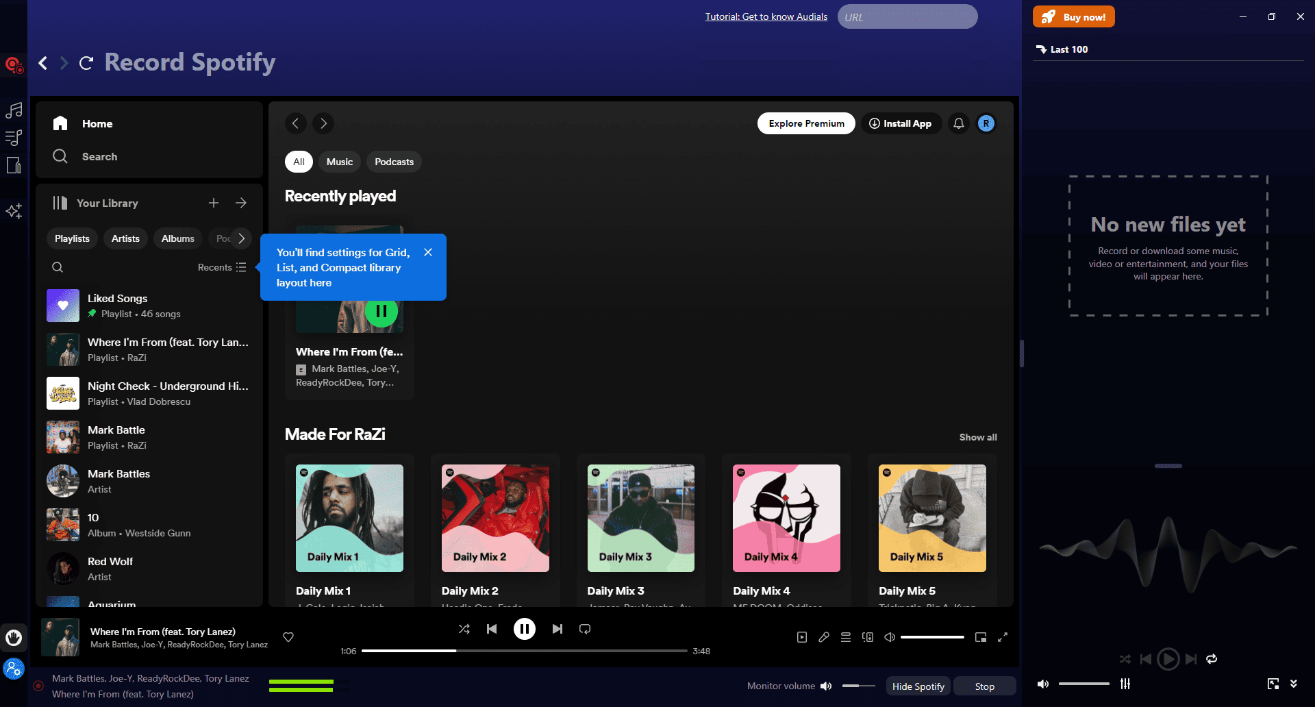The height and width of the screenshot is (707, 1315).
Task: Open the Audials player equalizer icon
Action: pos(1125,684)
